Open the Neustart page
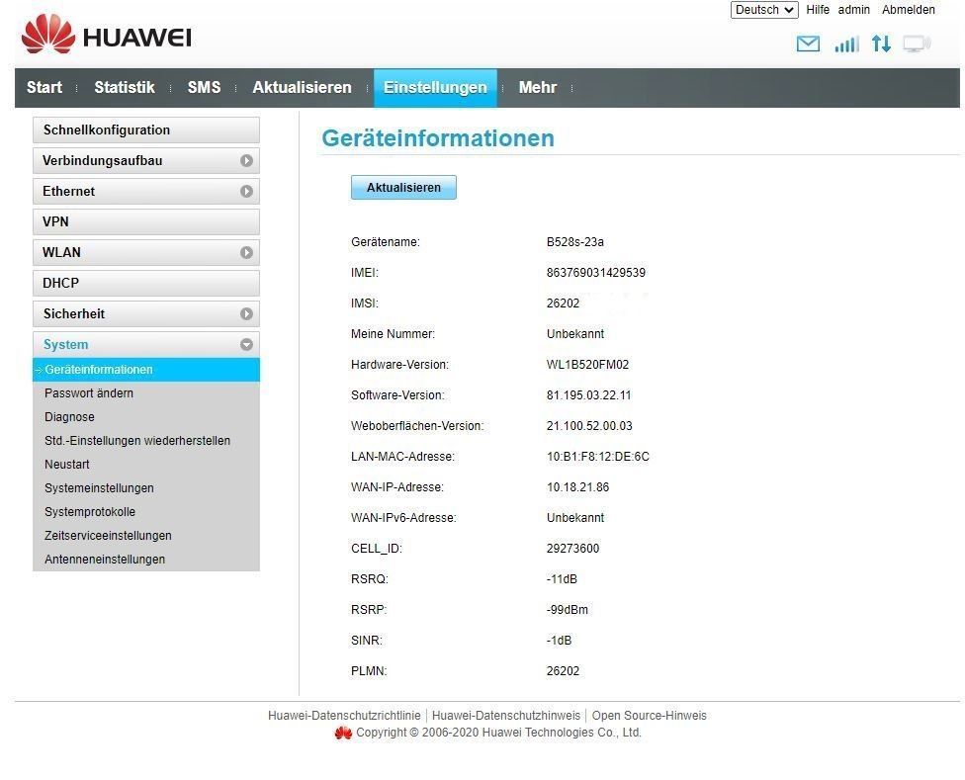 [67, 465]
